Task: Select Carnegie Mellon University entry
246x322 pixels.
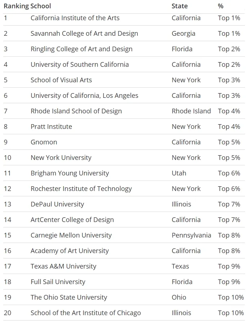Action: click(x=71, y=235)
